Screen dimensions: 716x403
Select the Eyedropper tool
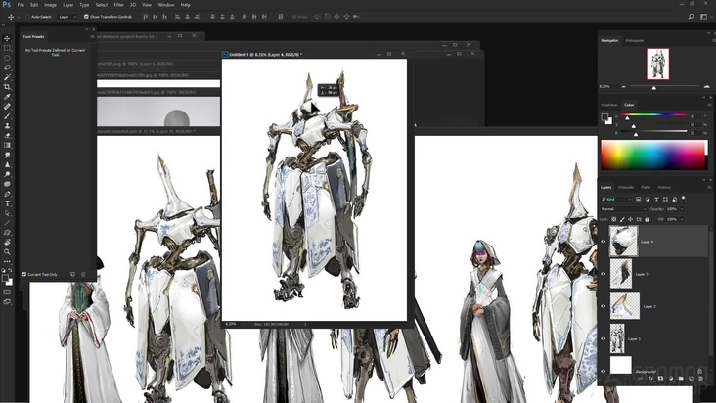pos(7,97)
